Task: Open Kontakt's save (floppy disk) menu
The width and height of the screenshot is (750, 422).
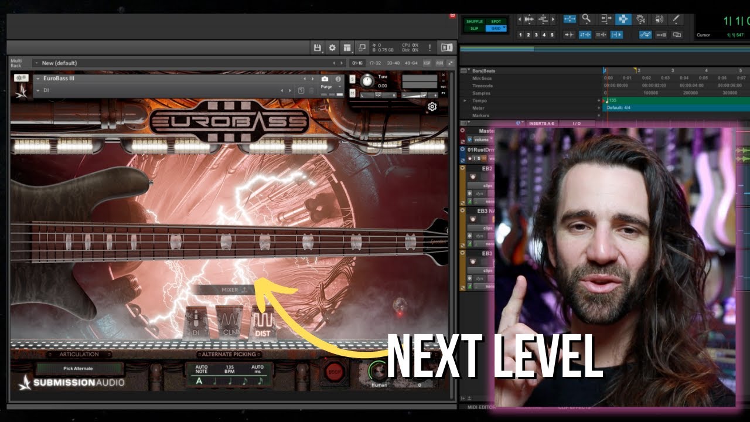Action: click(317, 48)
